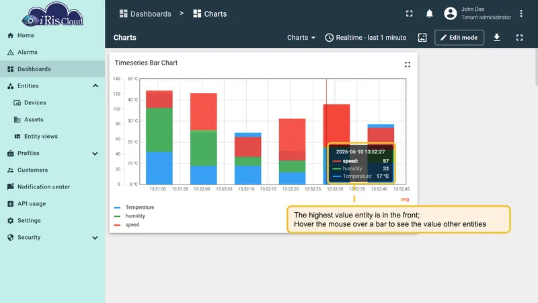This screenshot has width=538, height=303.
Task: Click the Assets building icon
Action: pos(17,120)
